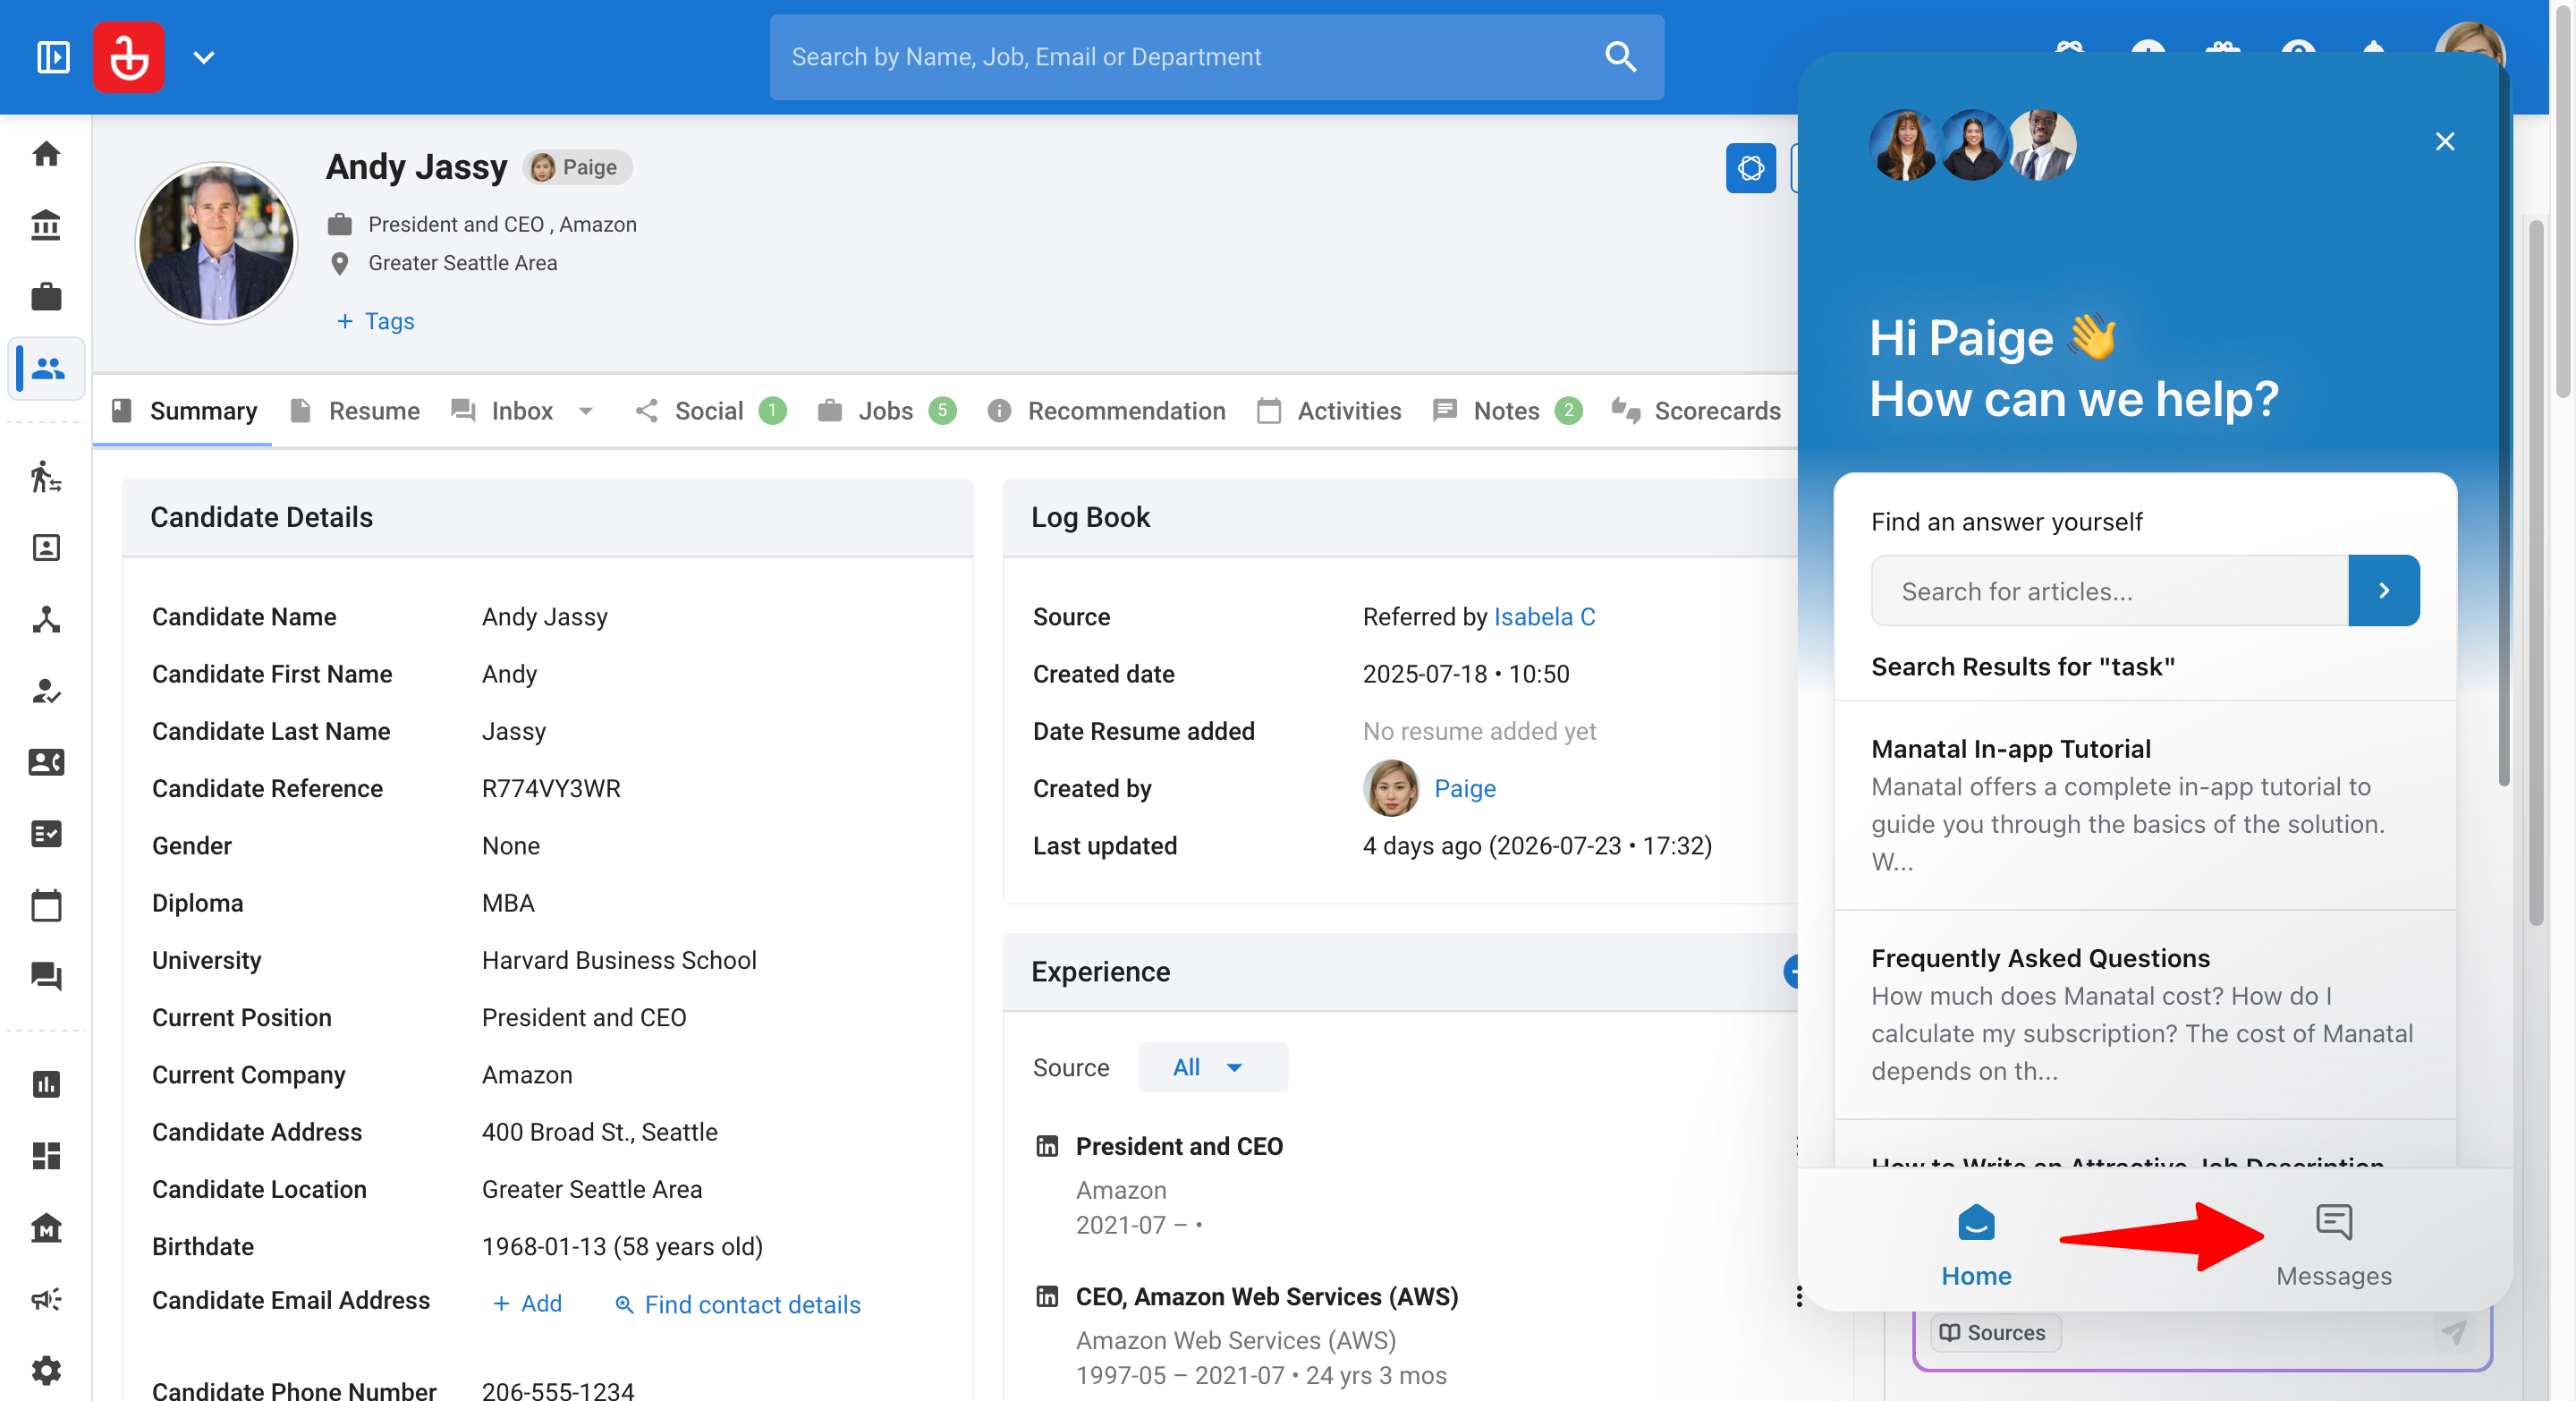The width and height of the screenshot is (2576, 1401).
Task: Focus the Search for articles field
Action: 2110,591
